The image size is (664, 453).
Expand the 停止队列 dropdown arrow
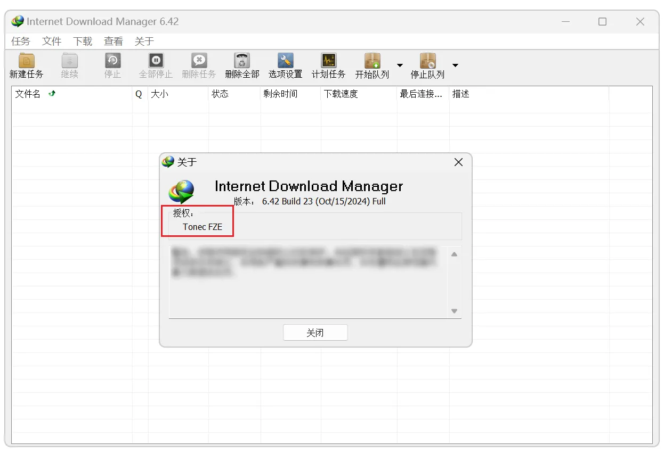coord(455,65)
